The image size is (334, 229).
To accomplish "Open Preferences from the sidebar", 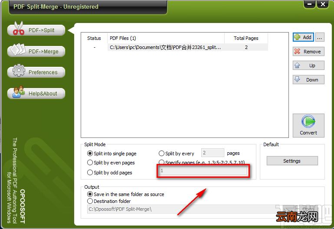I will 36,72.
